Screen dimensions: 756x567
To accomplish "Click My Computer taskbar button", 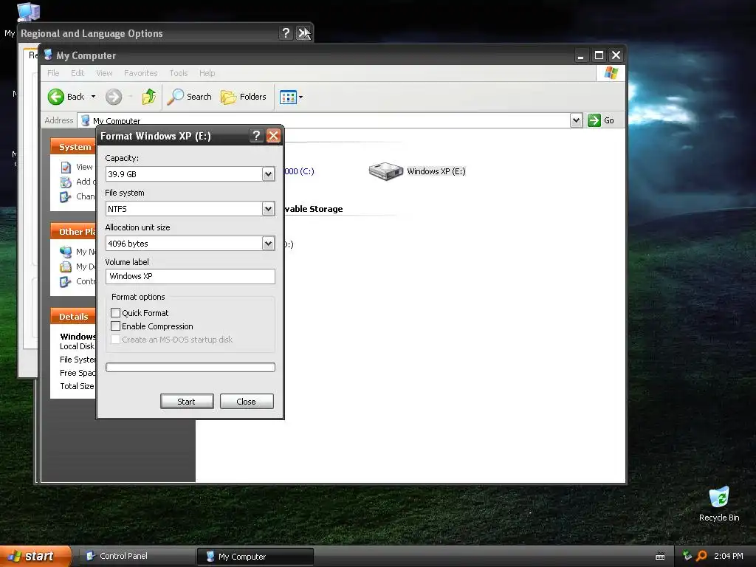I will tap(255, 557).
